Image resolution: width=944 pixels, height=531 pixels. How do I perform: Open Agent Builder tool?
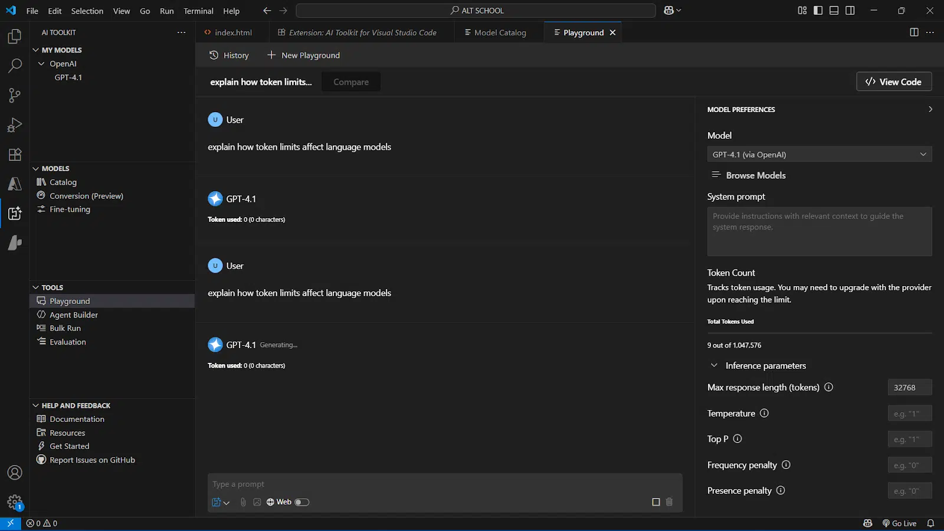(x=74, y=314)
